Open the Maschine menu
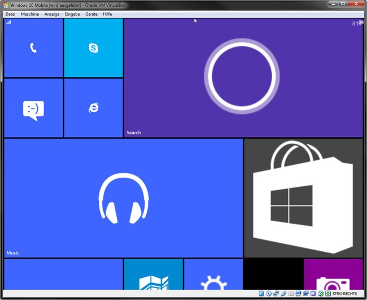The image size is (367, 300). [30, 14]
